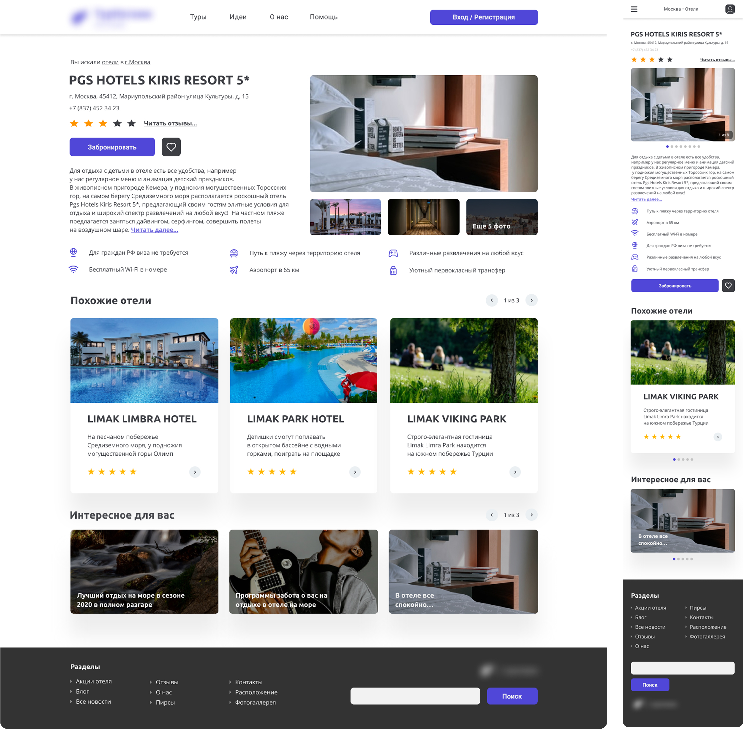Click the mobile beach umbrella icon
743x729 pixels.
tap(635, 211)
